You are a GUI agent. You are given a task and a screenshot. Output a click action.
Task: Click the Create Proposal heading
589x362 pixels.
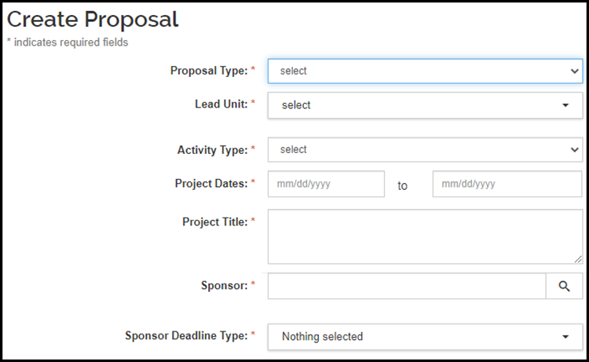pos(93,19)
